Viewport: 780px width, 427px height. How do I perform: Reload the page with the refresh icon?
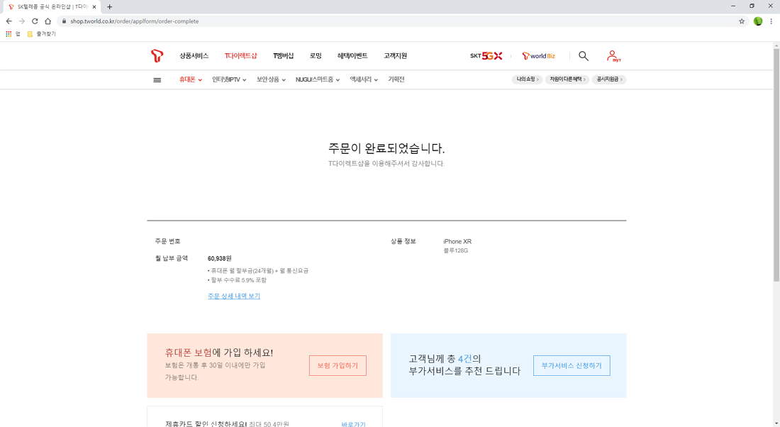(x=35, y=21)
